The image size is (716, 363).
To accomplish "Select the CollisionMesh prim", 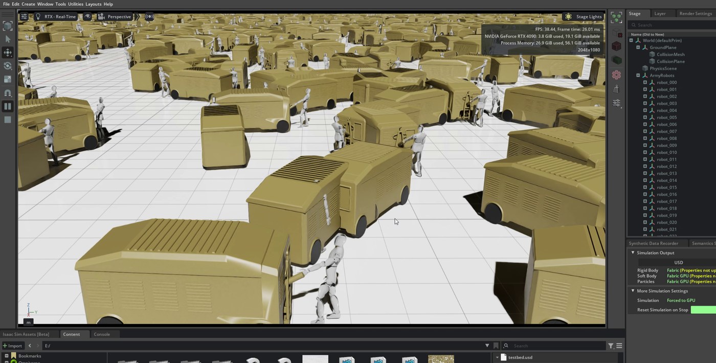I will 670,54.
